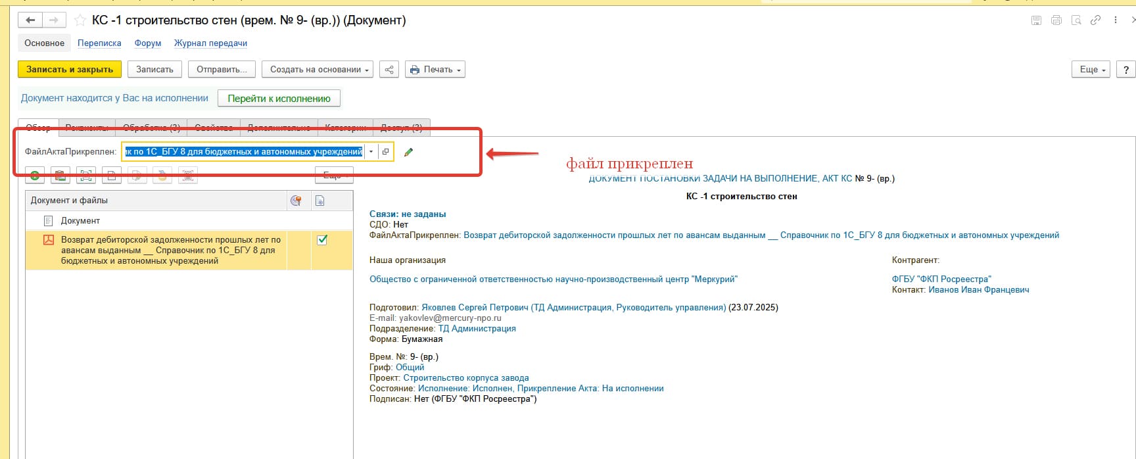The height and width of the screenshot is (459, 1136).
Task: Open the ФайлАктаПрикреплен dropdown arrow
Action: 371,152
